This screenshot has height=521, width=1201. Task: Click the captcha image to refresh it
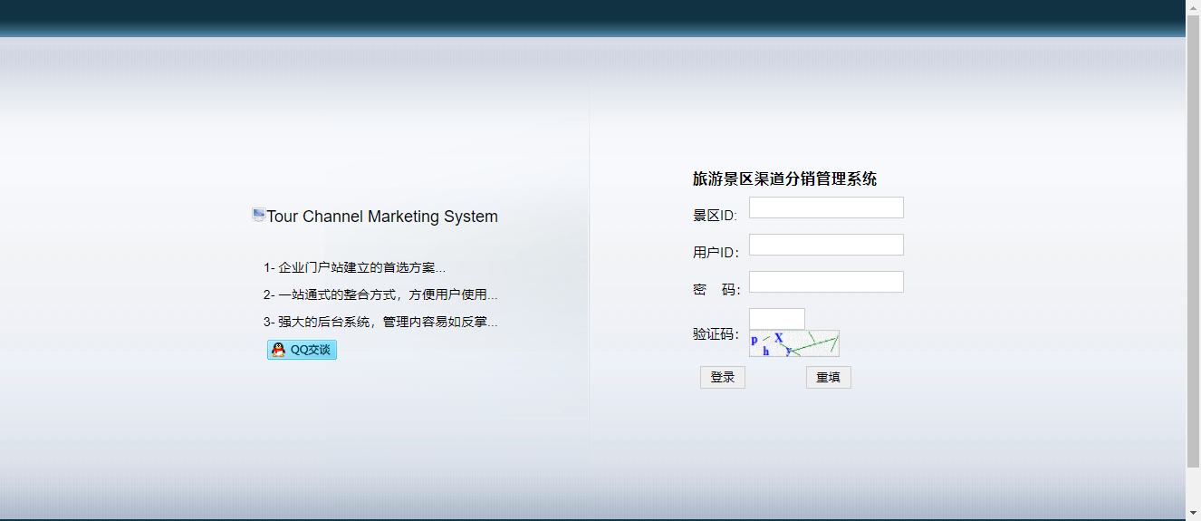tap(793, 343)
